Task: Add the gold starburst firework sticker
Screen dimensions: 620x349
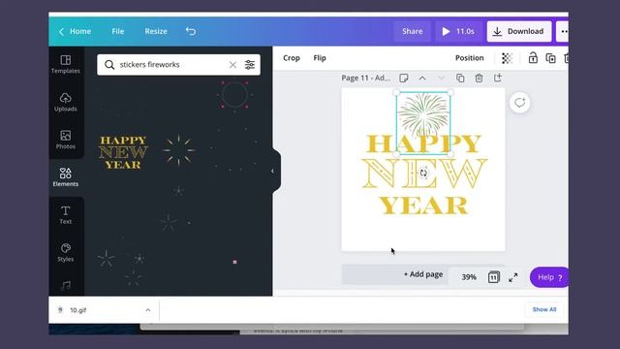Action: [178, 150]
